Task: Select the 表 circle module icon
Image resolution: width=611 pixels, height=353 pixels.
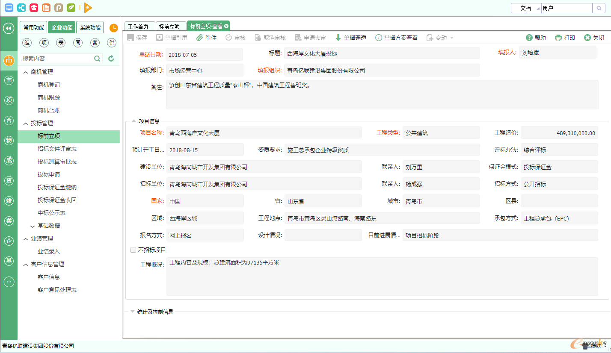Action: pyautogui.click(x=61, y=42)
